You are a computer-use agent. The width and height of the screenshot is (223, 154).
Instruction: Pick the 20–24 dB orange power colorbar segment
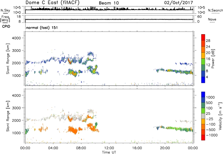click(203, 49)
